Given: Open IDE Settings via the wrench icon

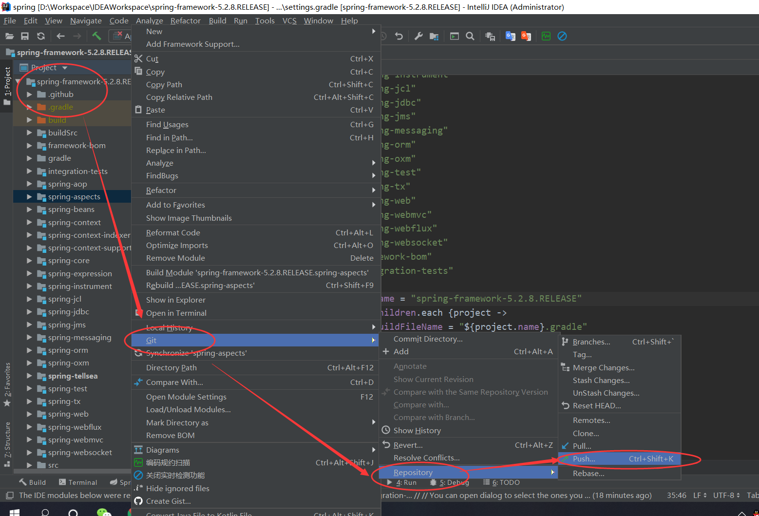Looking at the screenshot, I should (418, 36).
